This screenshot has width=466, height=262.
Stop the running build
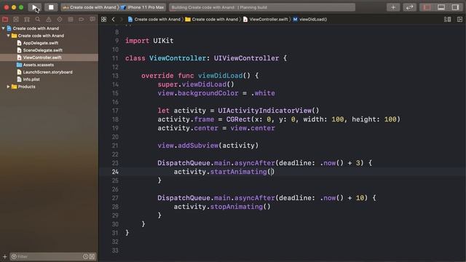(x=51, y=7)
